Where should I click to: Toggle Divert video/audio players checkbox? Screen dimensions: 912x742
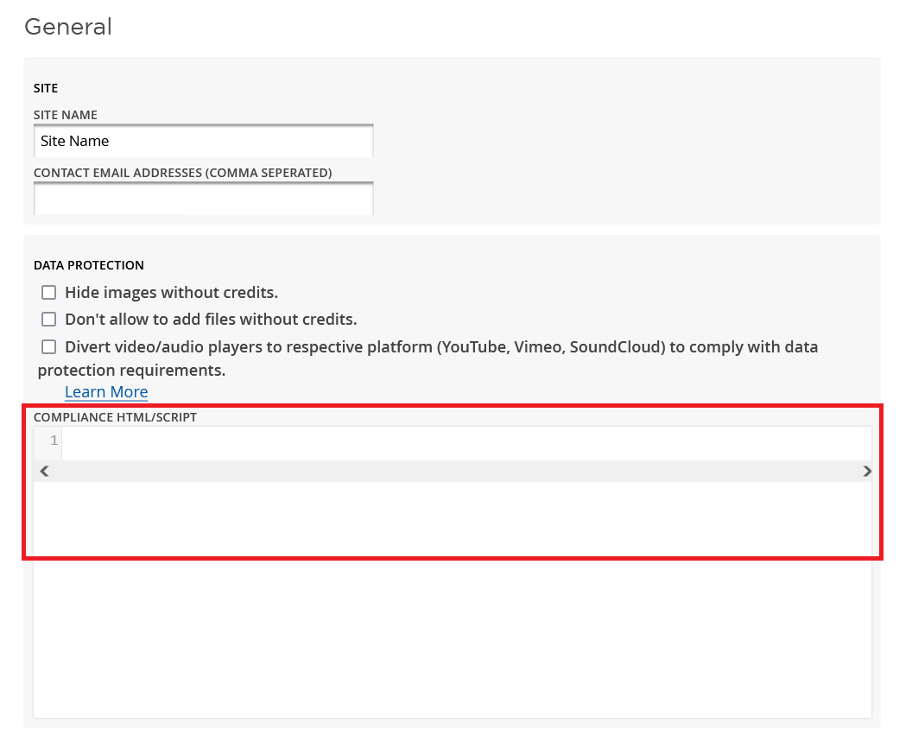pos(49,347)
